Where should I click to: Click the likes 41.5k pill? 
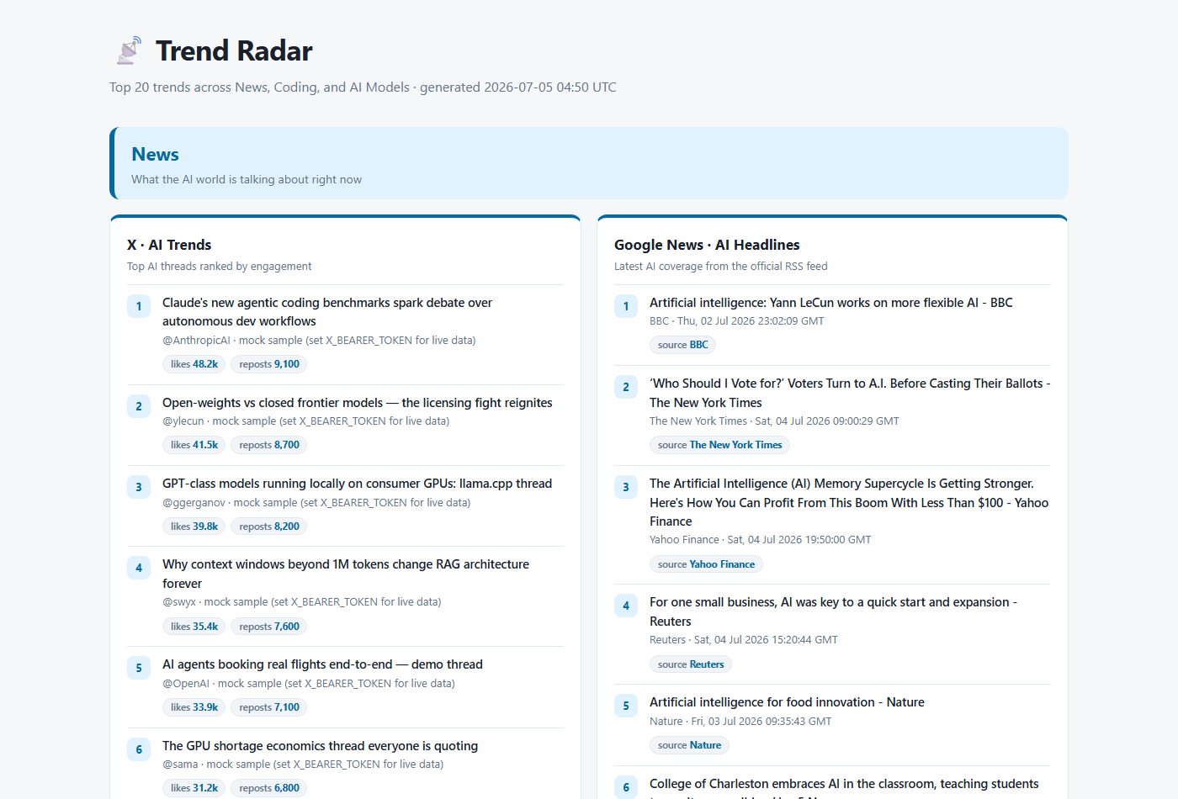(x=194, y=445)
